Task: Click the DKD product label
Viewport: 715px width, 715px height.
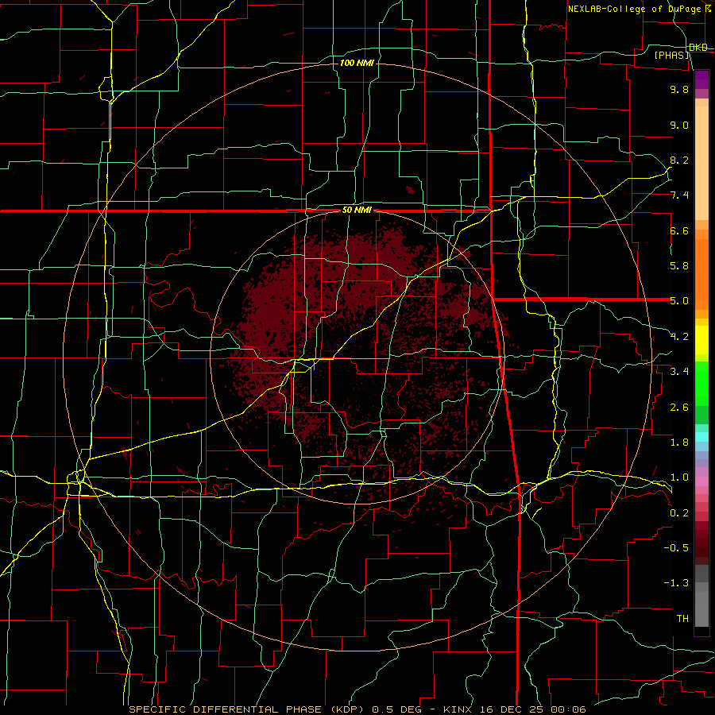Action: [x=698, y=48]
